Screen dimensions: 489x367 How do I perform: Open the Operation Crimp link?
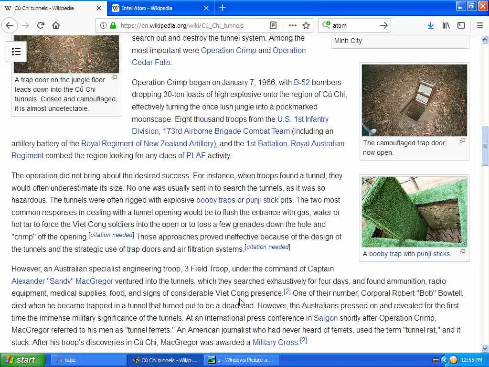(229, 50)
